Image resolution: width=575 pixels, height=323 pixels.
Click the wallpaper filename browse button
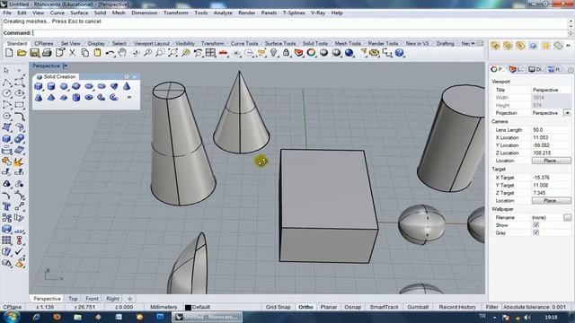(567, 217)
